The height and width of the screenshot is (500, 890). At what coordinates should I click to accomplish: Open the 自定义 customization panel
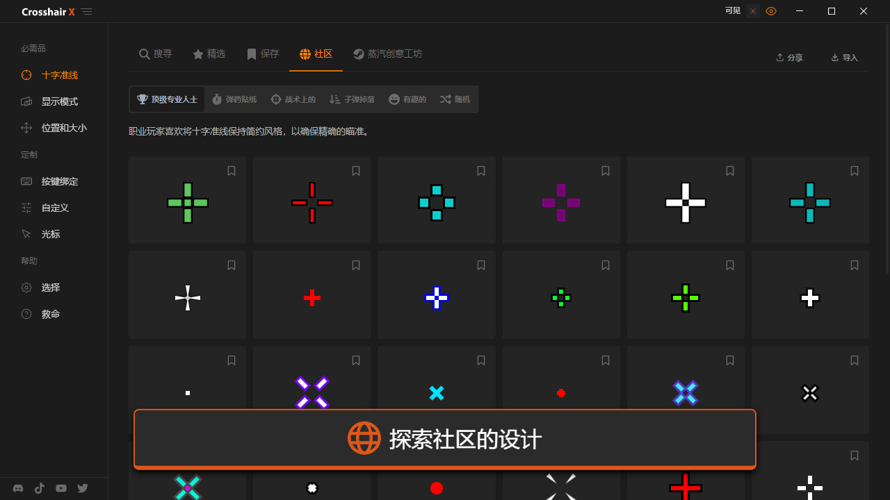pos(51,208)
